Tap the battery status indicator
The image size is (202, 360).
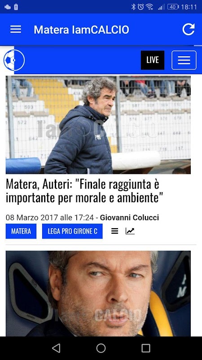173,7
